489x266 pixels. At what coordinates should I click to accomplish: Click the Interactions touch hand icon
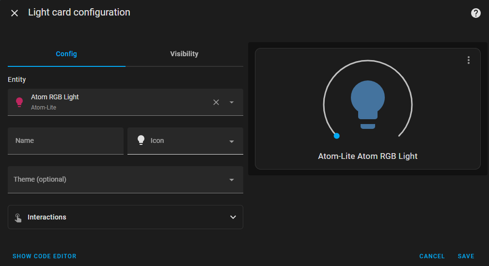(18, 218)
